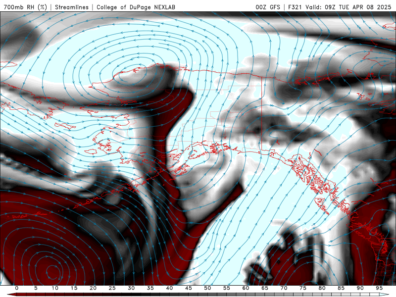Click the '5' colorbar tick label
396x297 pixels.
point(36,288)
